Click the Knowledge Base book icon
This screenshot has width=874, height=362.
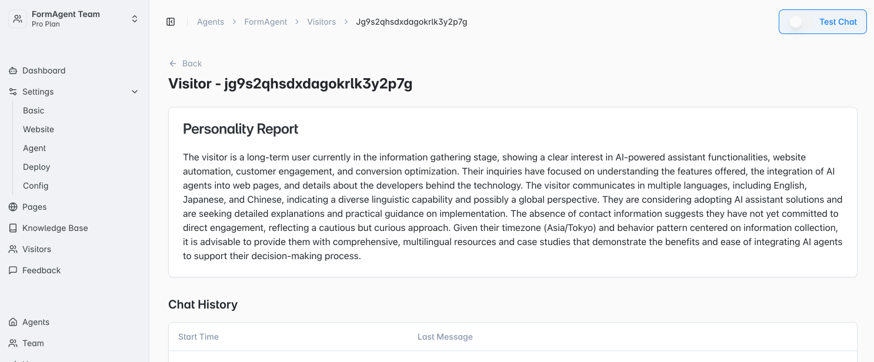[x=13, y=228]
